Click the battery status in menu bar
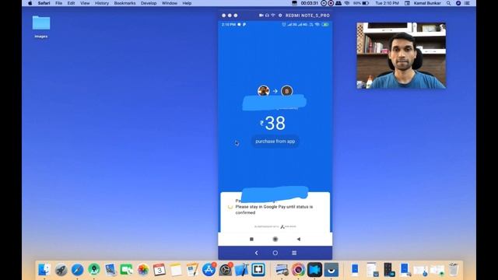The height and width of the screenshot is (280, 498). coord(361,3)
